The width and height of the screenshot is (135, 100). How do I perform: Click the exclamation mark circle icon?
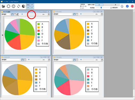[x=14, y=6]
